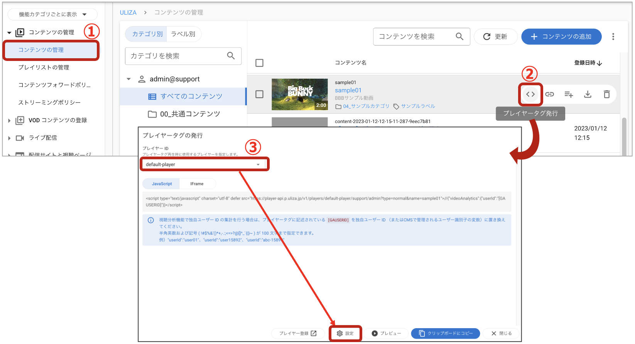Click the link icon for sample01
This screenshot has height=344, width=635.
(549, 94)
